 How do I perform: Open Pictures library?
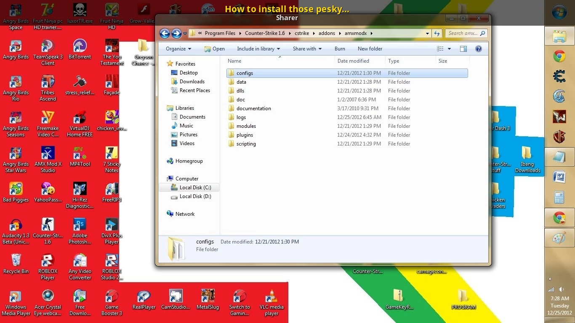pyautogui.click(x=189, y=135)
